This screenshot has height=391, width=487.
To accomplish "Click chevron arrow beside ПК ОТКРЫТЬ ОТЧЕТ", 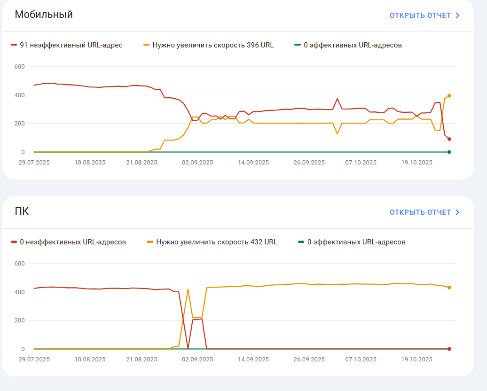I will 457,212.
